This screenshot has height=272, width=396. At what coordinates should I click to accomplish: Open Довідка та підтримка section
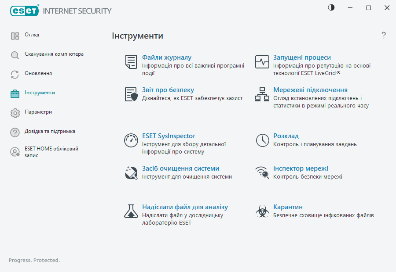point(50,132)
